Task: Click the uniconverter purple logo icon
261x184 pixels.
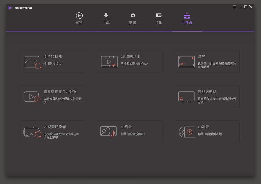Action: pyautogui.click(x=10, y=8)
